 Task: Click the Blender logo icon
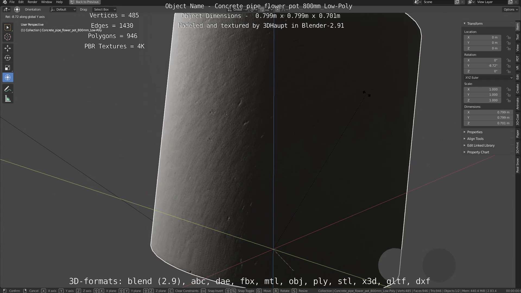pyautogui.click(x=5, y=2)
